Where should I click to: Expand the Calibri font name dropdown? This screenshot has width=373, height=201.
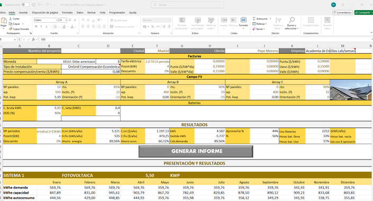57,20
